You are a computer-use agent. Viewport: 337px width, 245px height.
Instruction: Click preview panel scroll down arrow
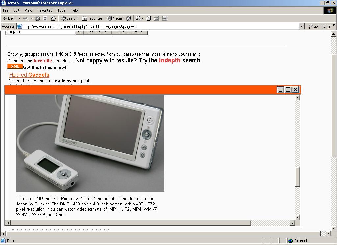click(298, 217)
